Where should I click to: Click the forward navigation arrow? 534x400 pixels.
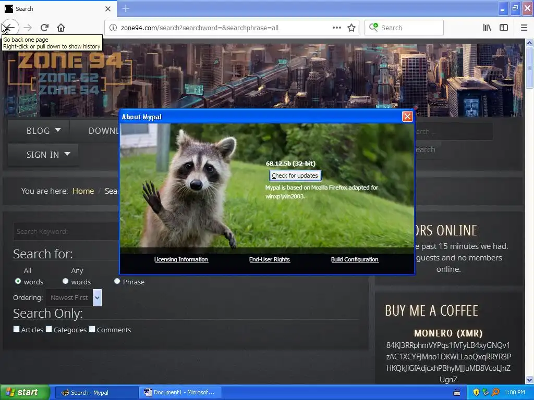coord(28,28)
